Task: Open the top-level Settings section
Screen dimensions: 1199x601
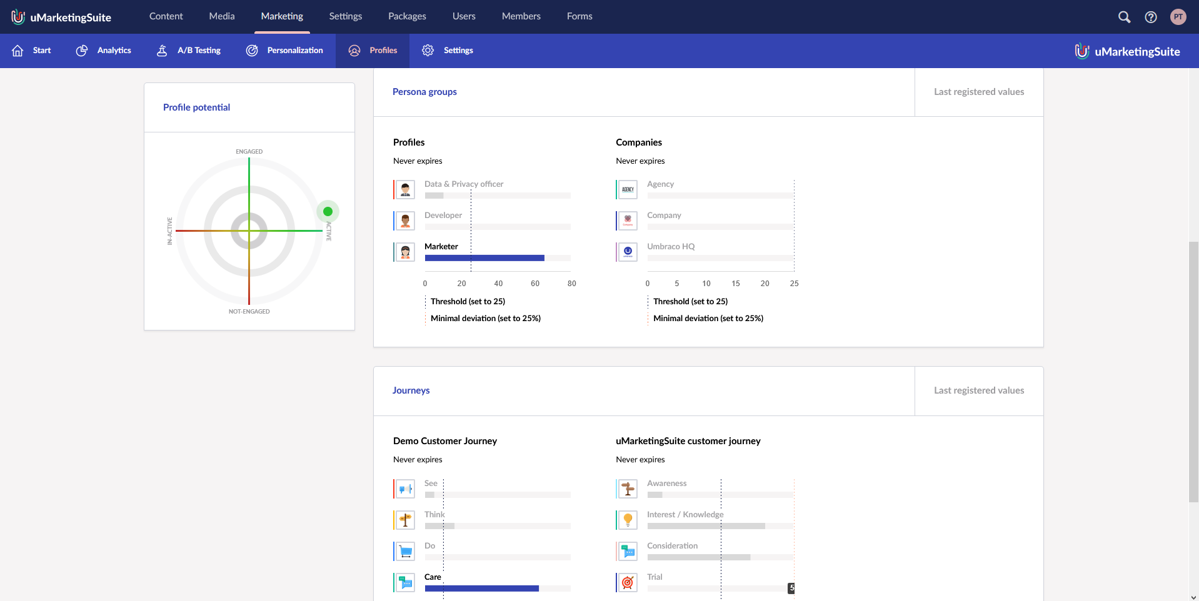Action: [x=346, y=16]
